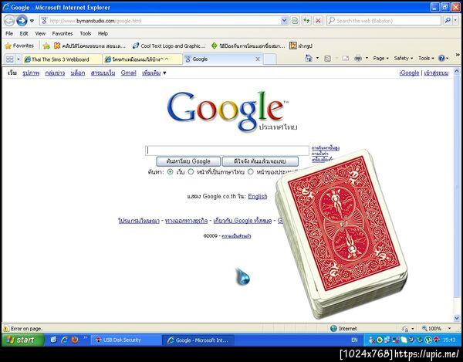The image size is (463, 362).
Task: Click the Print icon
Action: click(358, 59)
